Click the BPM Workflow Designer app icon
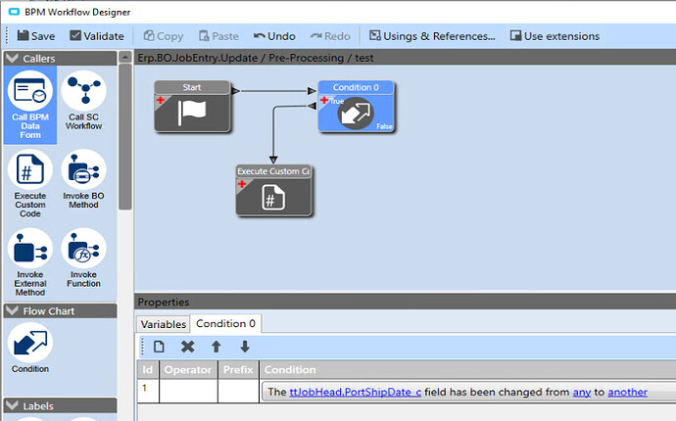The image size is (676, 421). click(15, 12)
